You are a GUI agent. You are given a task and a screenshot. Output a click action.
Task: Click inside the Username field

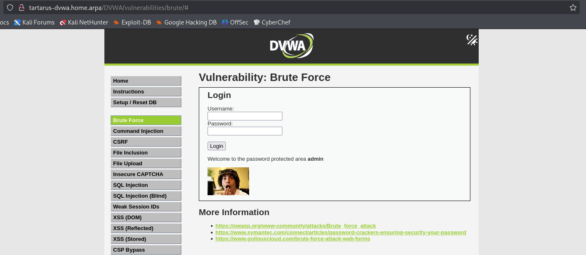point(245,116)
